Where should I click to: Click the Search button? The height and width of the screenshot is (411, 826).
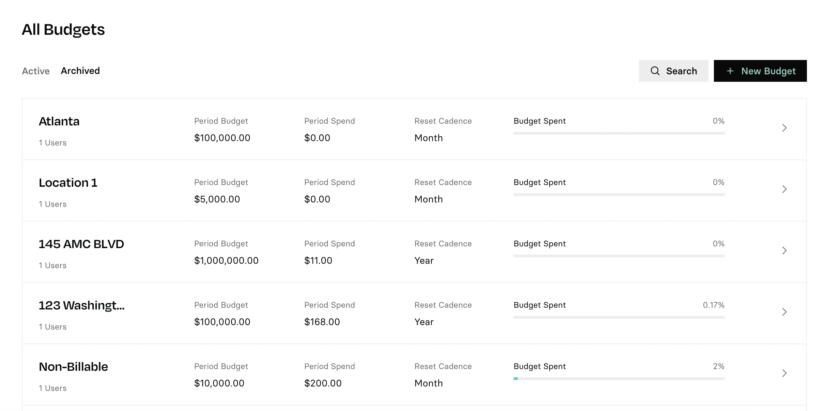[x=673, y=71]
